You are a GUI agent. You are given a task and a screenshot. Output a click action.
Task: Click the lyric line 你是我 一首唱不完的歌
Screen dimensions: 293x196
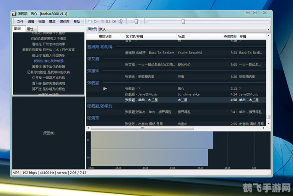click(49, 78)
